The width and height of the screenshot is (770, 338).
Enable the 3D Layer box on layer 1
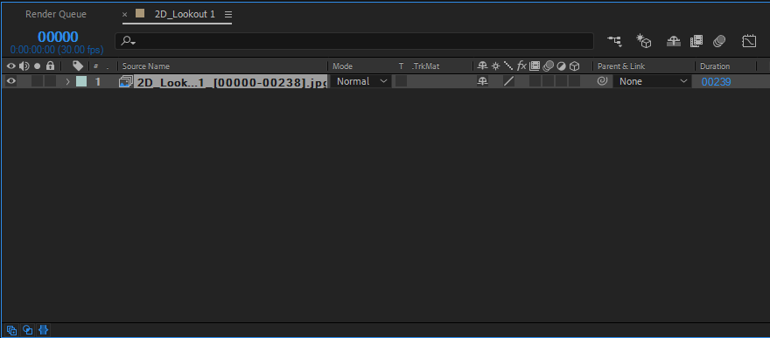coord(574,81)
